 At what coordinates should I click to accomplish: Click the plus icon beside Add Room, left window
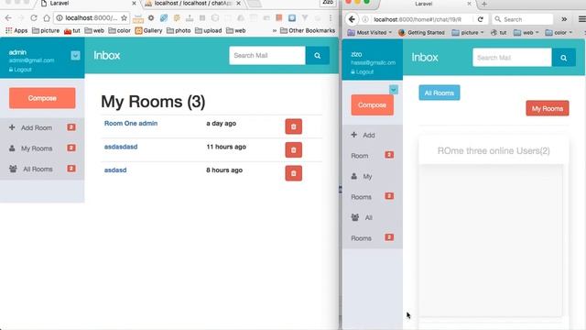tap(12, 127)
